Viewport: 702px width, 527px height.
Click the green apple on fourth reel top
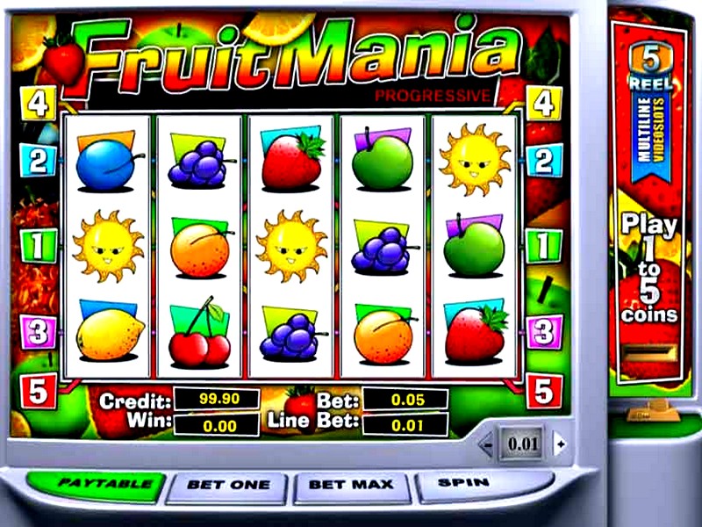(382, 159)
